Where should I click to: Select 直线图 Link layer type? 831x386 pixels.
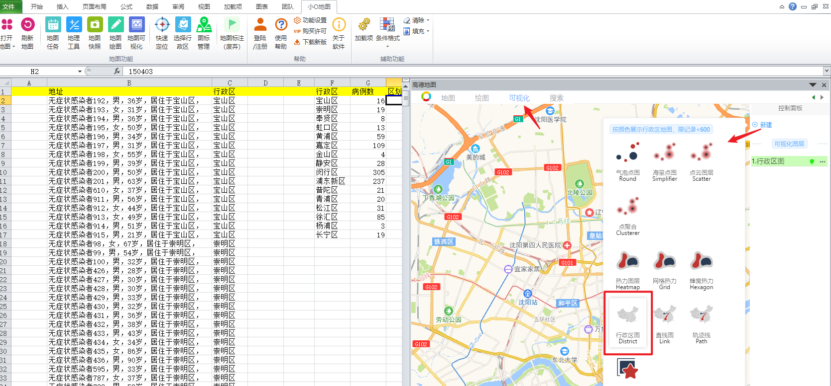point(665,324)
